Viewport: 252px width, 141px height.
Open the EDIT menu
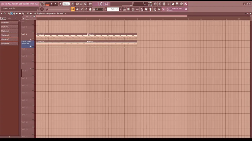(x=6, y=4)
